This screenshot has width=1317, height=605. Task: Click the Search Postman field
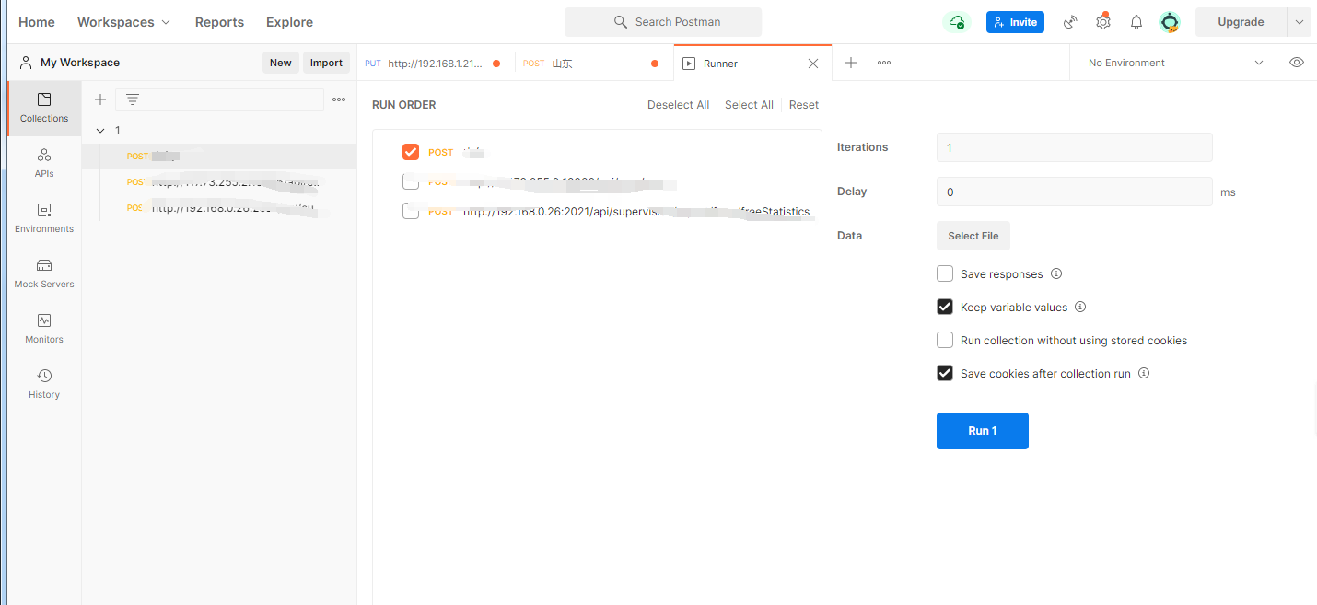663,22
